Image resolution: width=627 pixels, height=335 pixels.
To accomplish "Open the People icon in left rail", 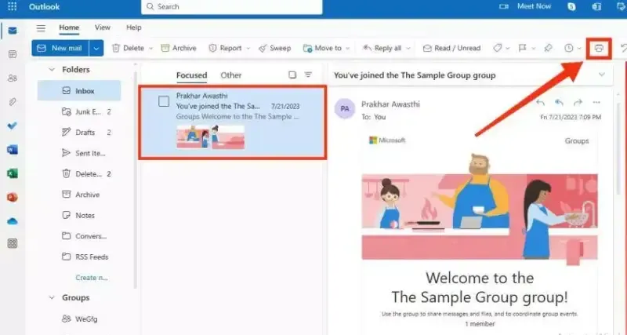I will (x=13, y=78).
